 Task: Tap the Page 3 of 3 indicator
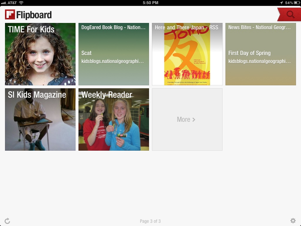pyautogui.click(x=150, y=221)
